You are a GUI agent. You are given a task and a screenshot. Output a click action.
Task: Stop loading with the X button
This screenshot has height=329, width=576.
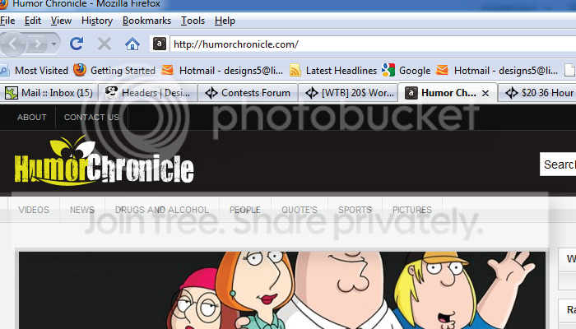[105, 44]
